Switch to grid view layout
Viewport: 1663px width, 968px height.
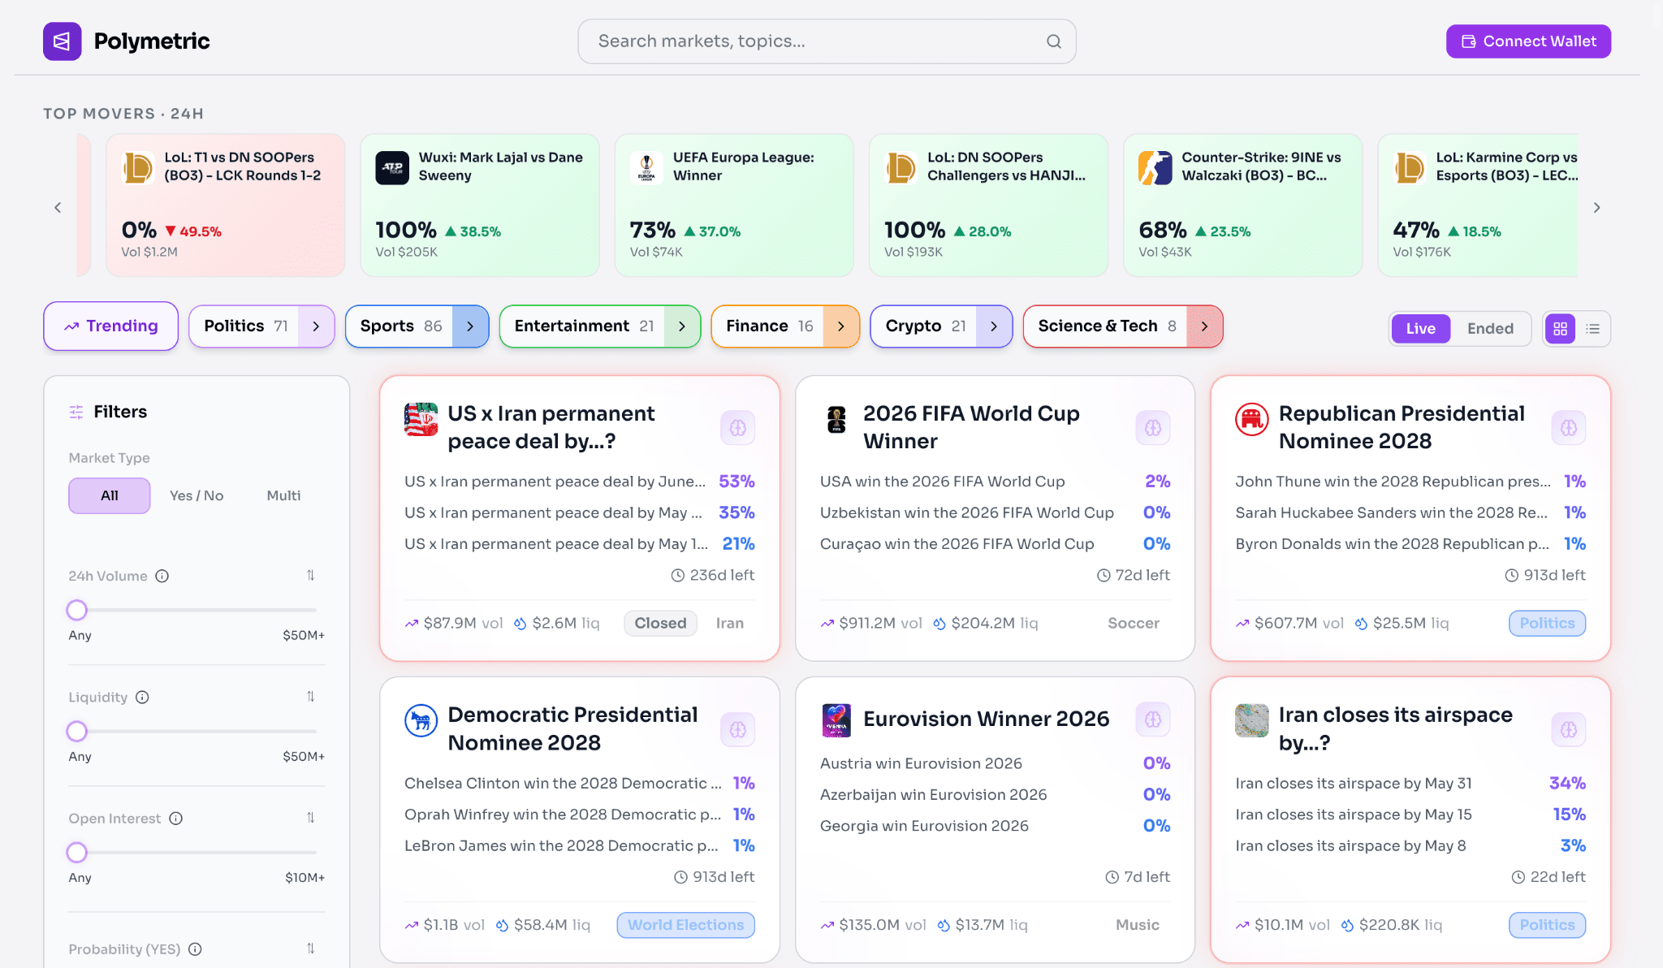(x=1560, y=329)
